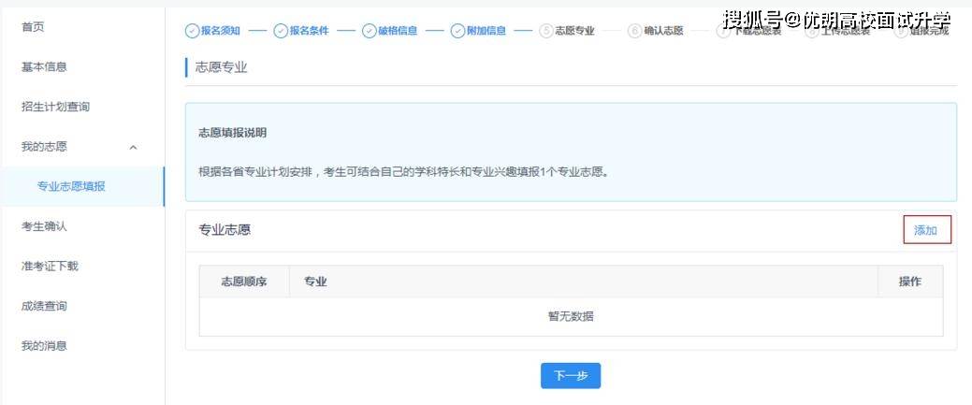
Task: Click the 操作 column header
Action: pos(909,282)
